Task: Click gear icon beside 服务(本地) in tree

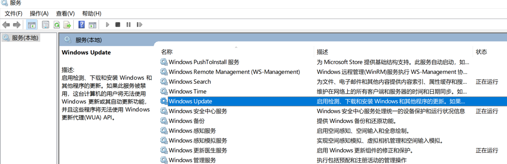Action: pos(6,38)
